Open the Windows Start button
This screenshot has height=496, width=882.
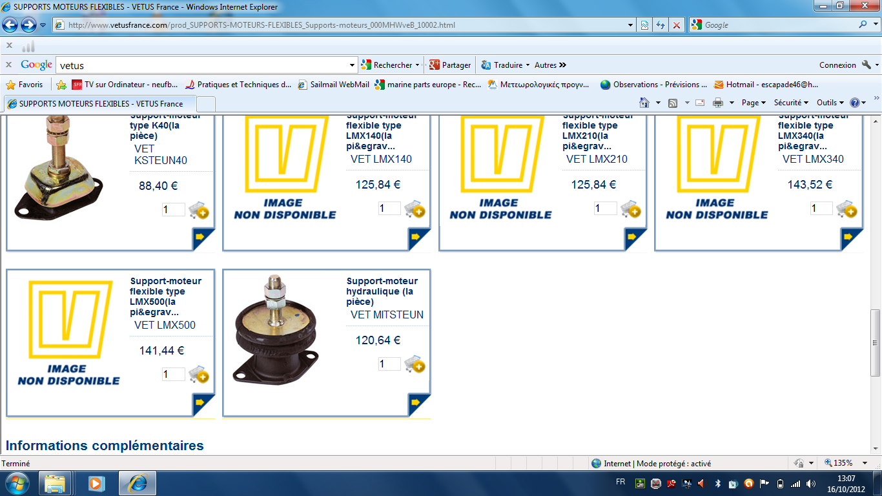(x=17, y=483)
